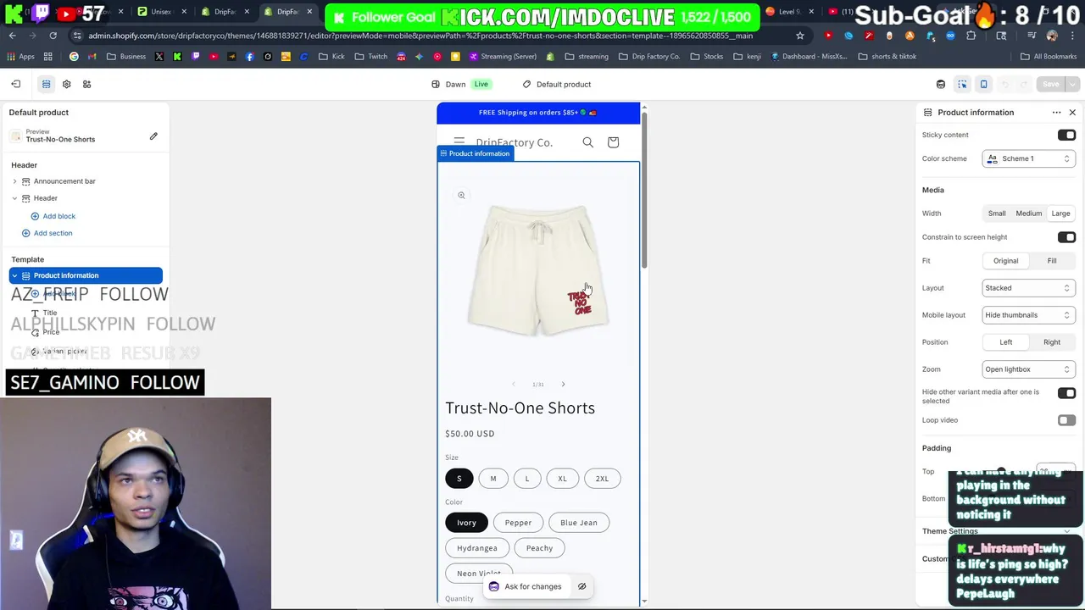
Task: Collapse the Product information section chevron
Action: click(14, 275)
